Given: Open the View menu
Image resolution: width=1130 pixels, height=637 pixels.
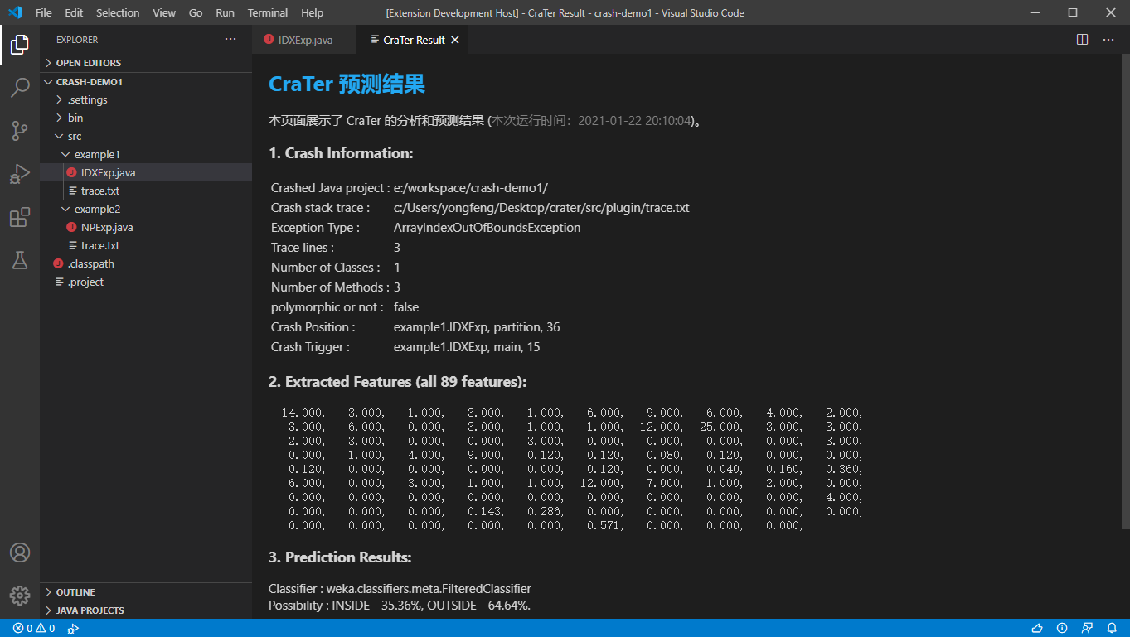Looking at the screenshot, I should [x=164, y=12].
